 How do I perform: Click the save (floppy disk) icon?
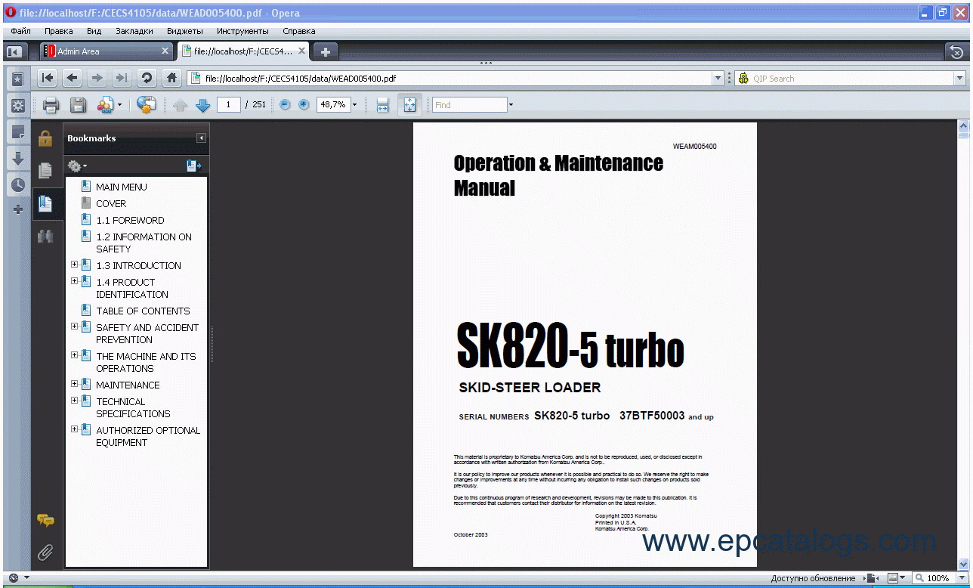click(78, 105)
